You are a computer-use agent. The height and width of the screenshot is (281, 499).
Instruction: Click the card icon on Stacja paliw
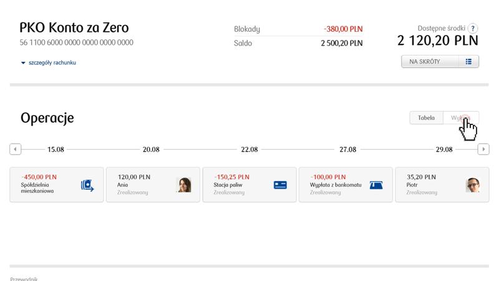click(280, 185)
